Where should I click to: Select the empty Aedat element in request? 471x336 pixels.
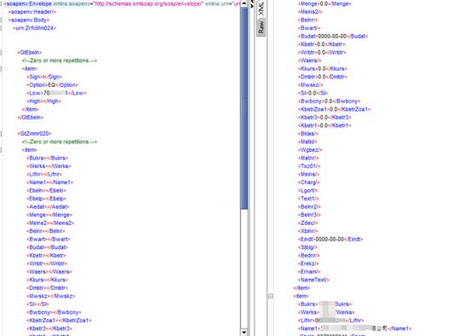click(48, 207)
